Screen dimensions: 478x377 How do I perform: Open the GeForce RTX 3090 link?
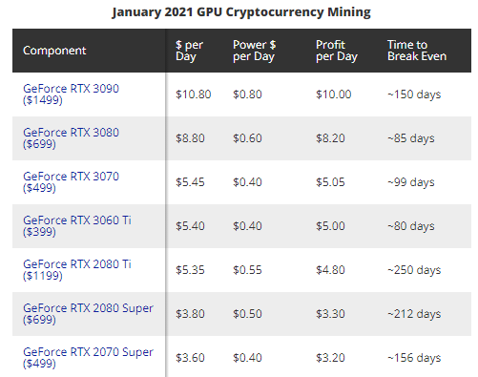[71, 94]
